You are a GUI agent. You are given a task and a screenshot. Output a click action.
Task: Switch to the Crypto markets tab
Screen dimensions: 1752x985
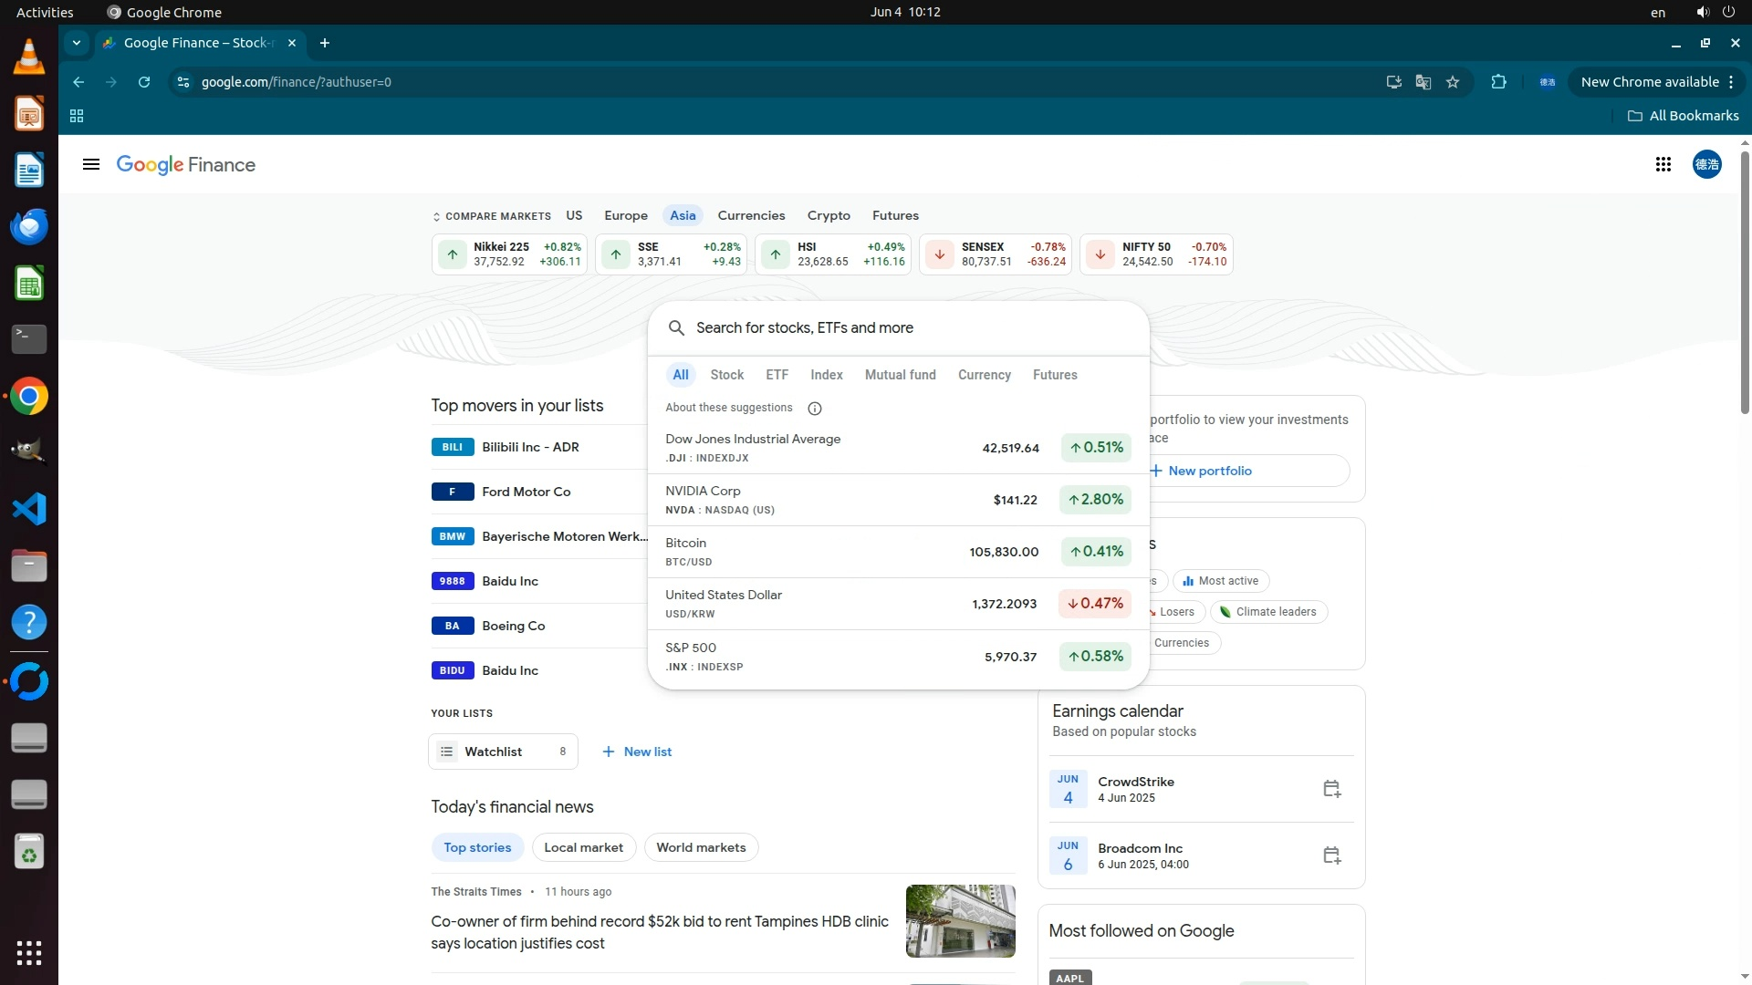pos(828,215)
